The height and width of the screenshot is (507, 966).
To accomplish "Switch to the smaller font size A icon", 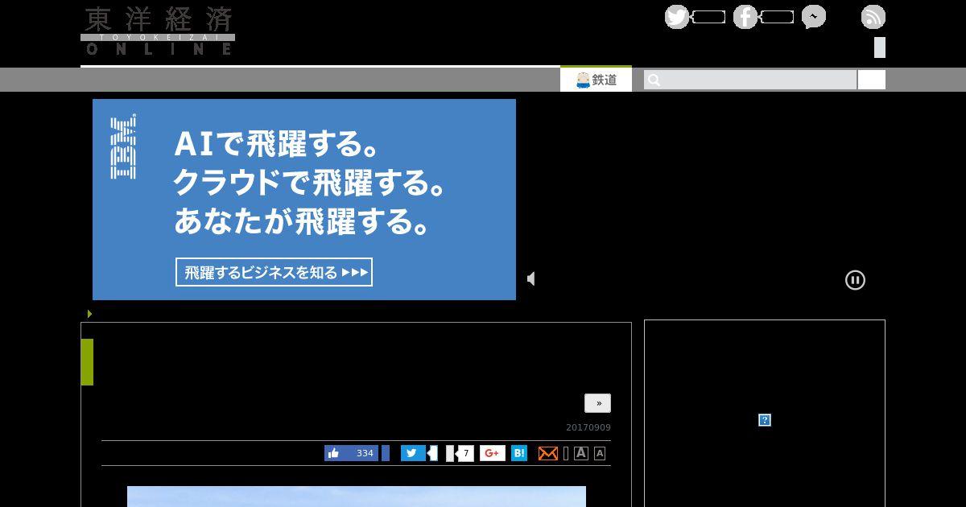I will pos(600,453).
